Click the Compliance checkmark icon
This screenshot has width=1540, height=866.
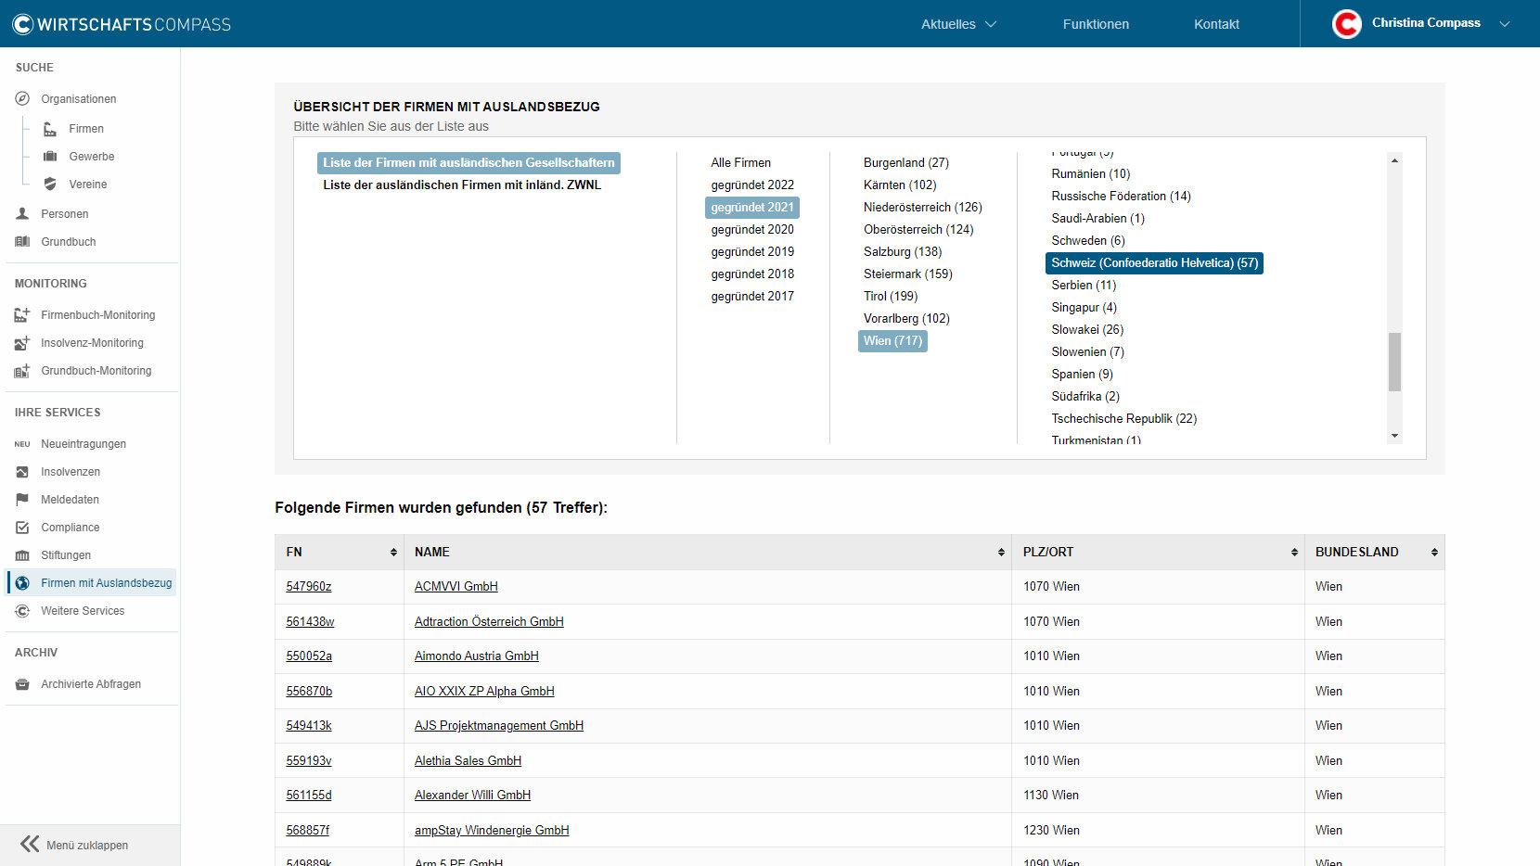(x=22, y=528)
